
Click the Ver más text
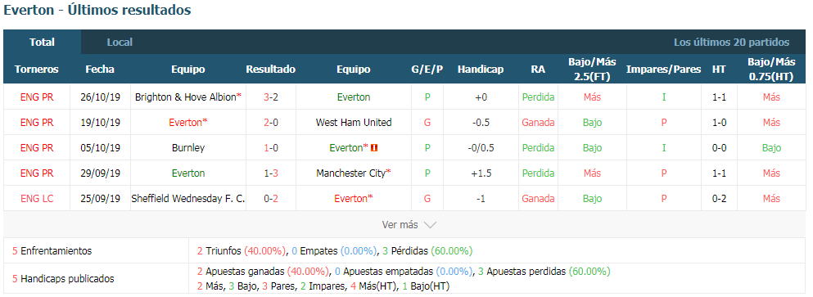coord(400,225)
